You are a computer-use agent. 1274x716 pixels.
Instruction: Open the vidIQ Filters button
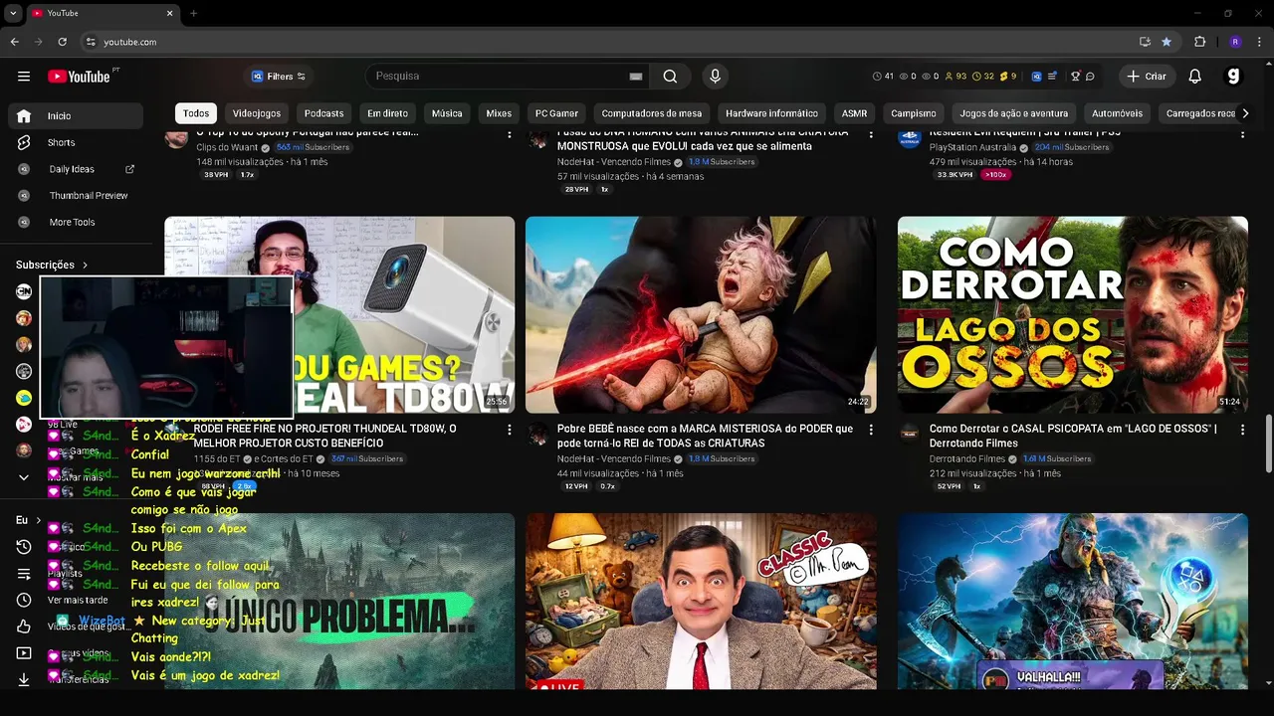pos(279,77)
